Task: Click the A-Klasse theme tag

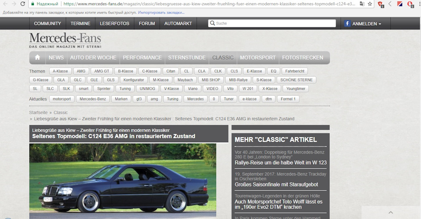Action: [x=61, y=71]
